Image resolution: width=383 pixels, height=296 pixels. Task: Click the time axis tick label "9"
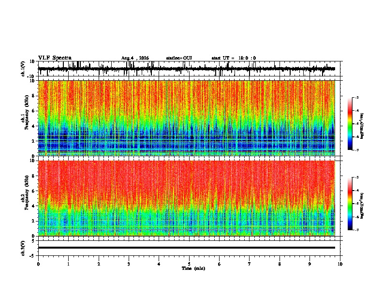[309, 264]
